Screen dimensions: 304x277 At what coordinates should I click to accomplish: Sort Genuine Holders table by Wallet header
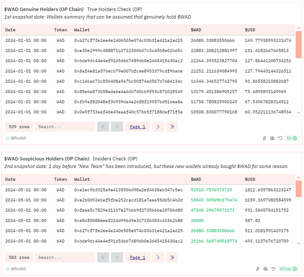click(82, 30)
